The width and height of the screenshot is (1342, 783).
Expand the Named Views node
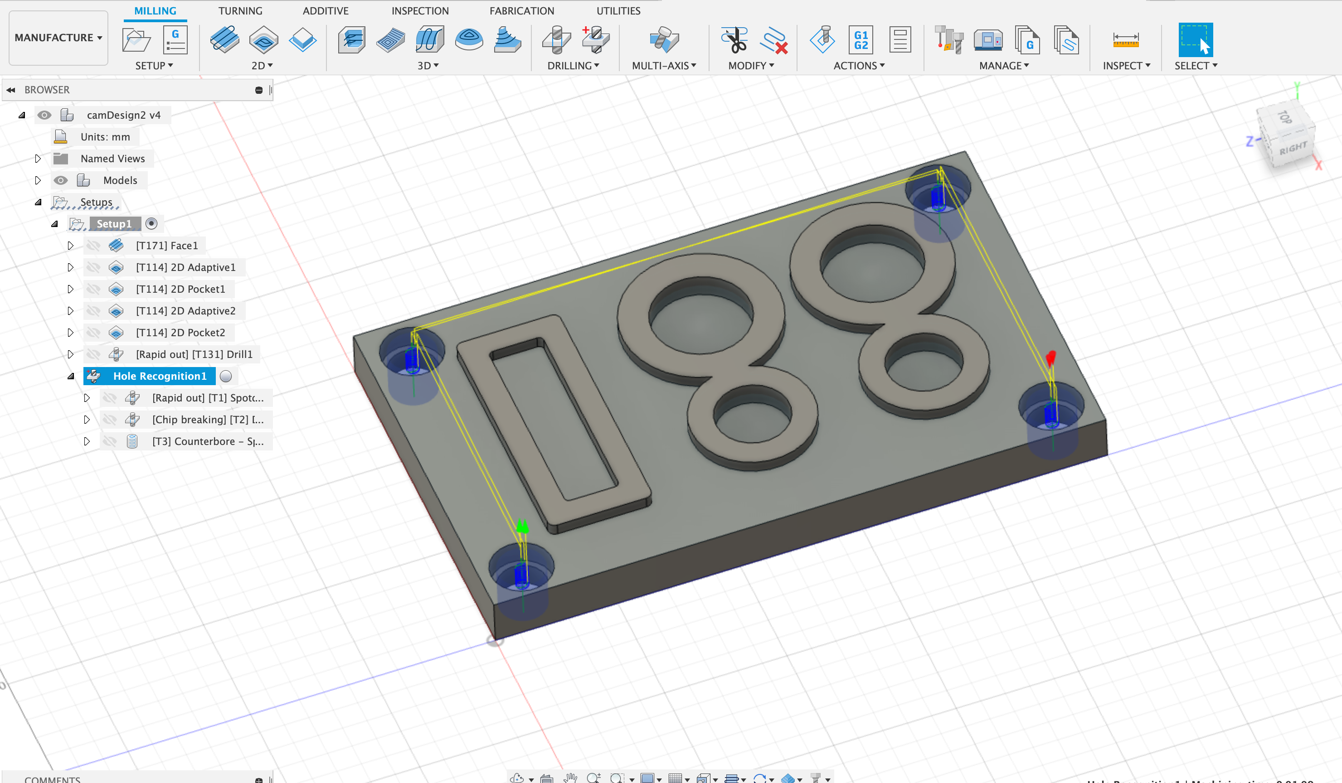[x=38, y=159]
